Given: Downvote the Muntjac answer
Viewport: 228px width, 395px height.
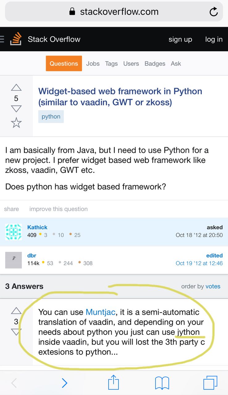Looking at the screenshot, I should click(x=16, y=332).
